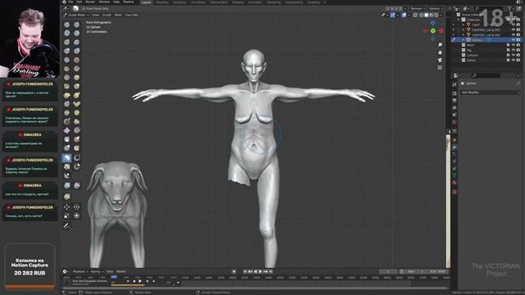The height and width of the screenshot is (295, 525).
Task: Activate the Move tool in toolbar
Action: 66,207
